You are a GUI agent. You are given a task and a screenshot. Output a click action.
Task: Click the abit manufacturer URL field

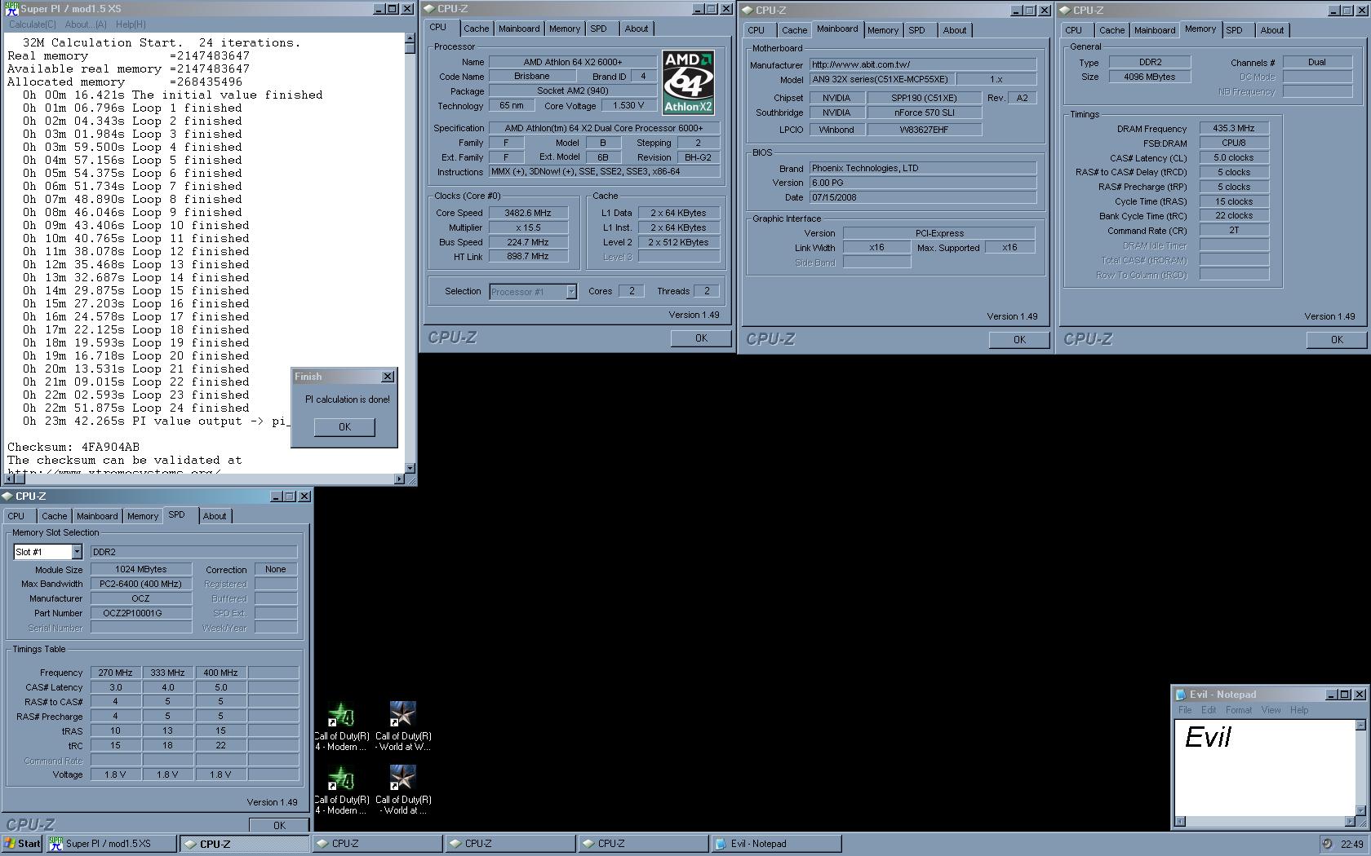click(x=923, y=64)
